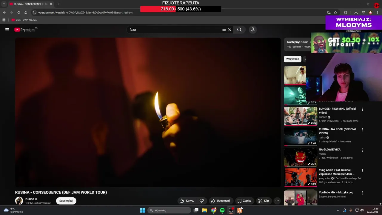
Task: Open VKIE - DWA KROKI bookmark
Action: [24, 20]
